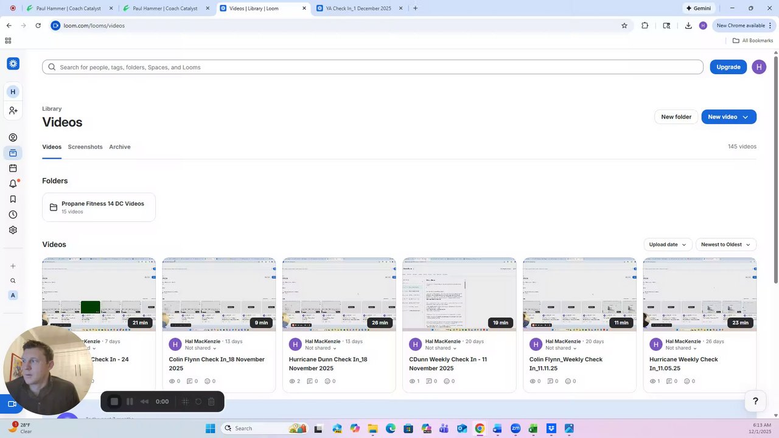Click the H workspace avatar in sidebar
This screenshot has height=438, width=779.
pos(13,92)
